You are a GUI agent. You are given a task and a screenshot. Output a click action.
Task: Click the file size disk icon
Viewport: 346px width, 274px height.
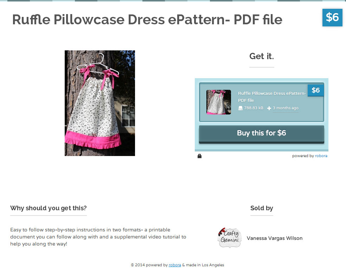240,108
